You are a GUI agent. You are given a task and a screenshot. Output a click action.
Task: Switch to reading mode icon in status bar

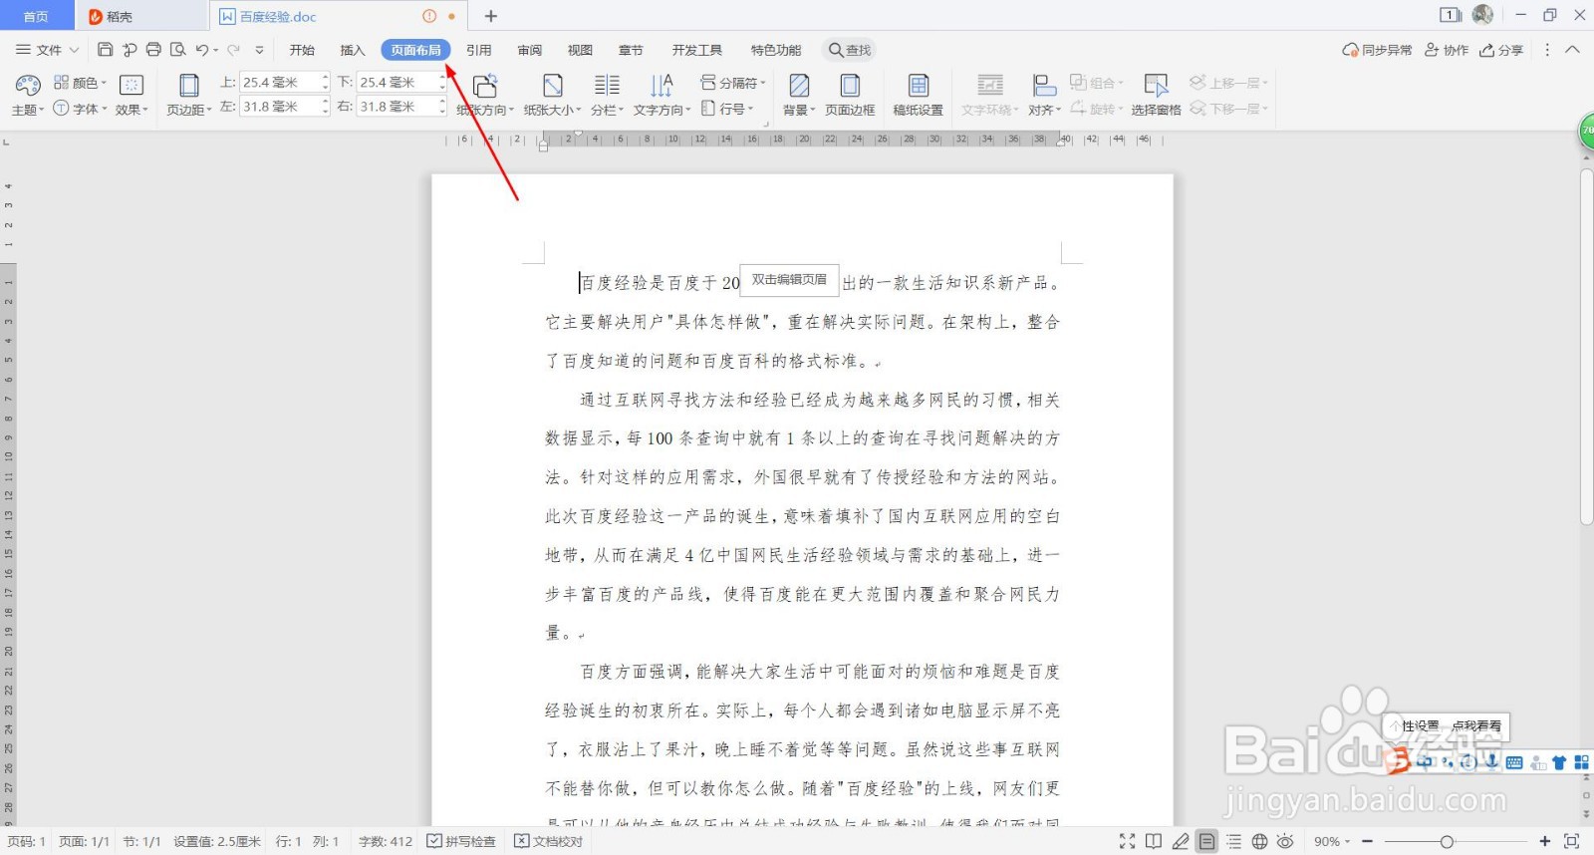coord(1154,842)
